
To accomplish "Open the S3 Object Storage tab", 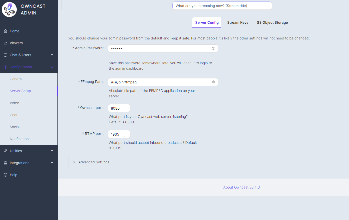I will click(x=272, y=22).
